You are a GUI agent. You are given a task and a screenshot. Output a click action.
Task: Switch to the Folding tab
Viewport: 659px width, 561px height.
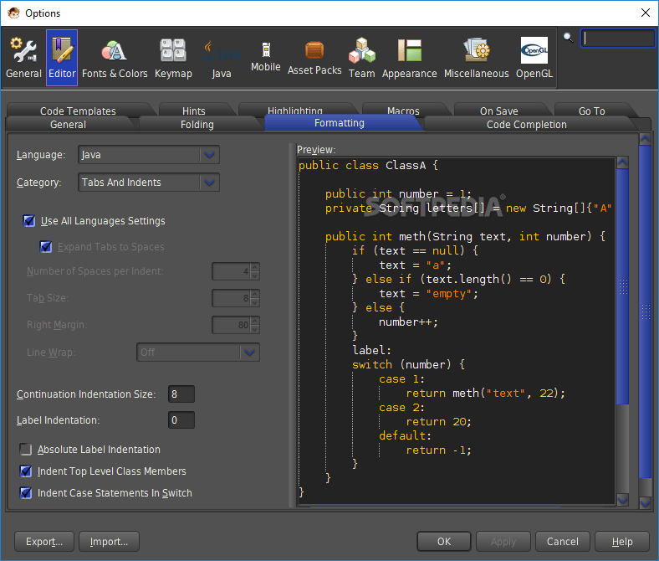pos(197,125)
